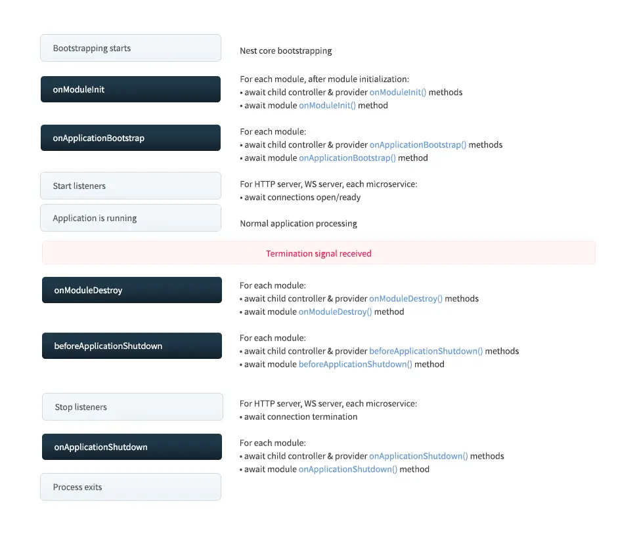Select the Start listeners box
The image size is (637, 538).
pyautogui.click(x=131, y=186)
